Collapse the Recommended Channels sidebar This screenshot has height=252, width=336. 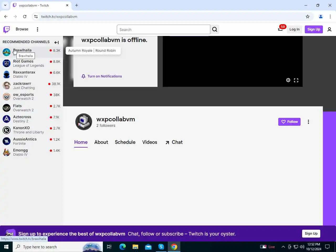click(56, 42)
